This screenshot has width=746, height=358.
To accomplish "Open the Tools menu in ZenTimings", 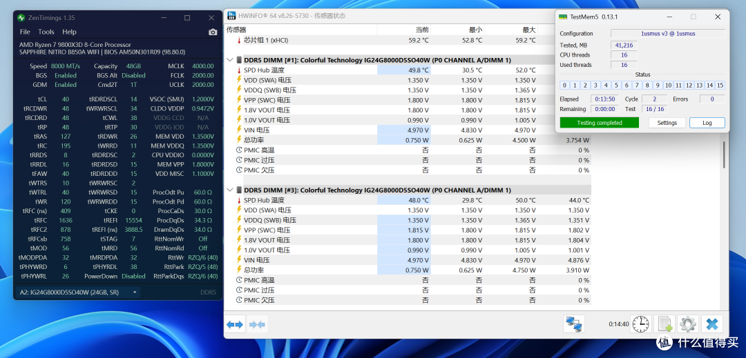I will point(46,32).
